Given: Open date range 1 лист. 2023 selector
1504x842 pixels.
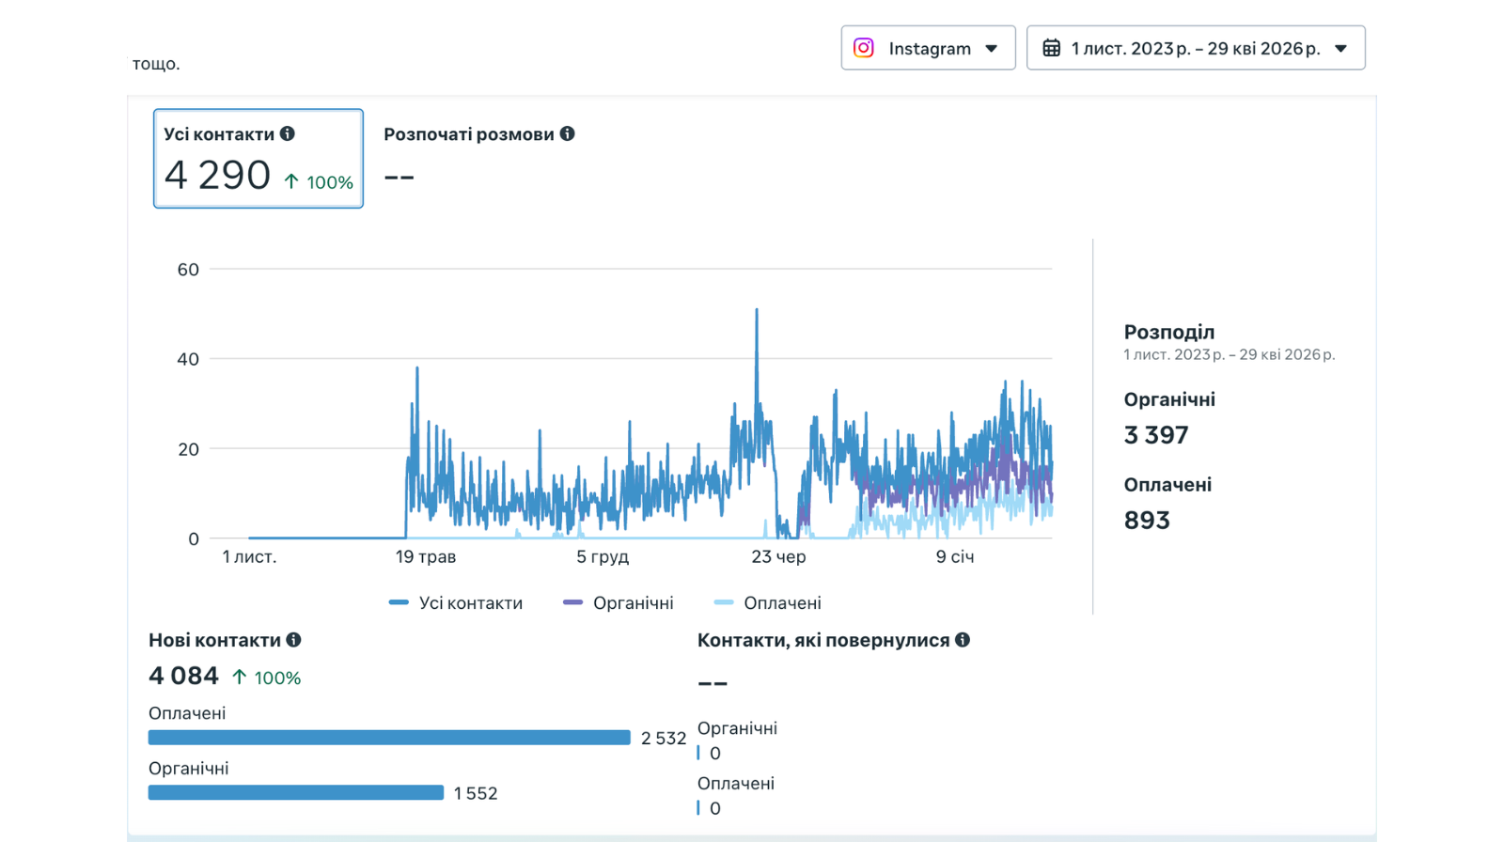Looking at the screenshot, I should tap(1196, 48).
